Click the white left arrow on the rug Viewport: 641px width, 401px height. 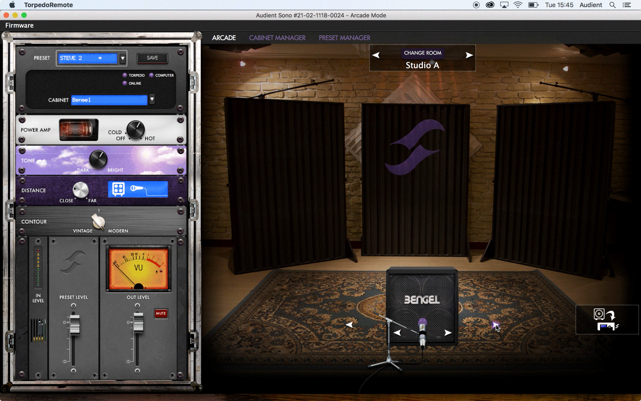tap(349, 325)
